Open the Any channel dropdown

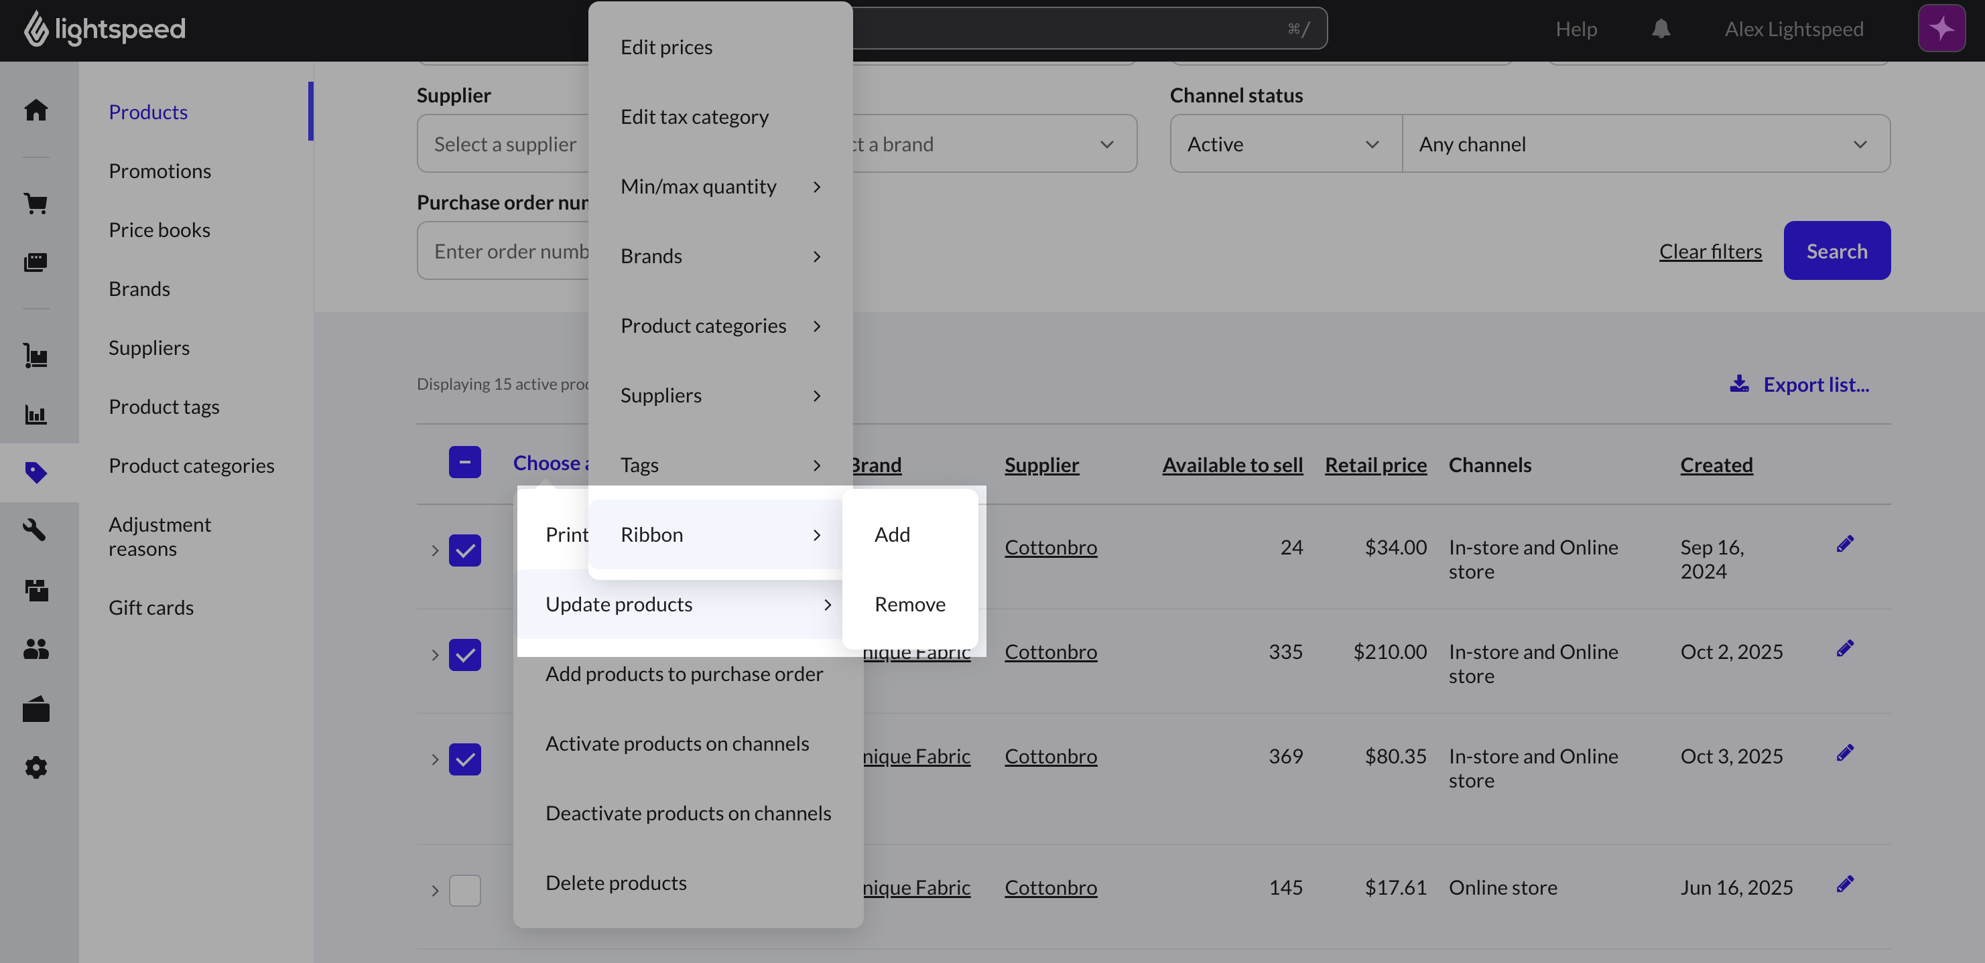pyautogui.click(x=1646, y=144)
